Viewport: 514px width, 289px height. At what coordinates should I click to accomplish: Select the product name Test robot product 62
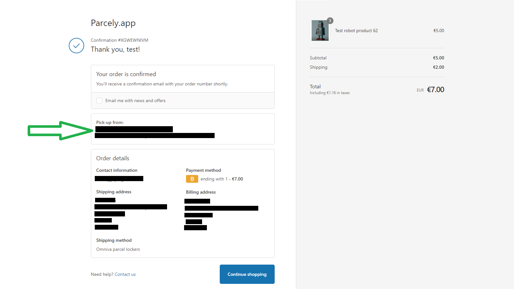click(356, 31)
